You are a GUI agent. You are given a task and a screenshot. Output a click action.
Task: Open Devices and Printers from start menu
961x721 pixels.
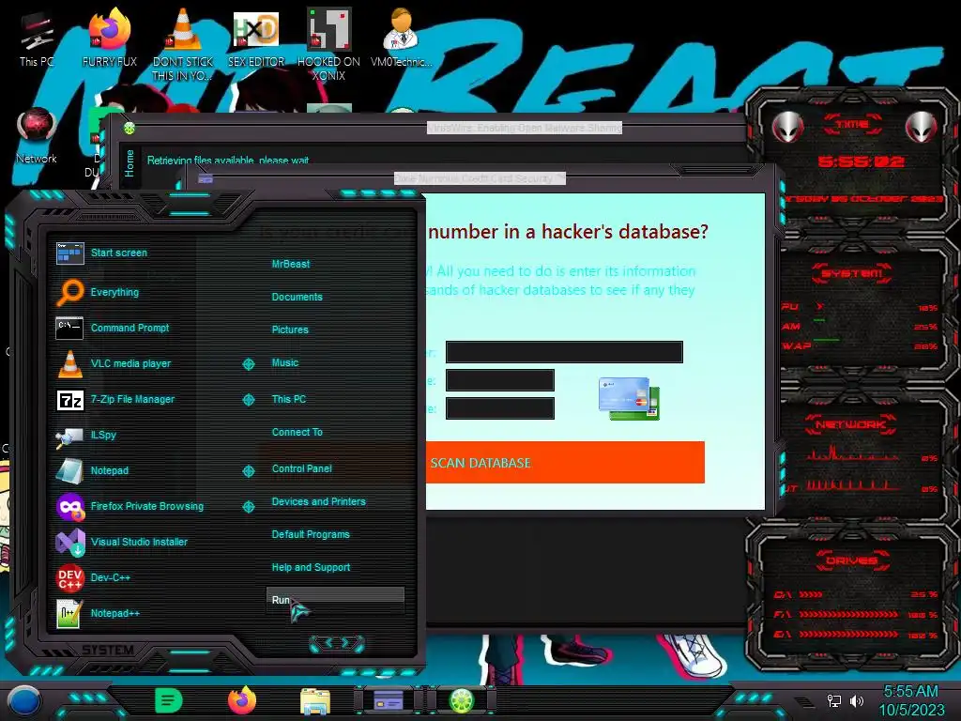[x=319, y=501]
